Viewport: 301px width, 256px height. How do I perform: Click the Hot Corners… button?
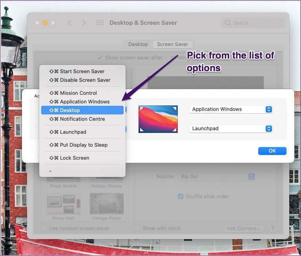pyautogui.click(x=243, y=228)
